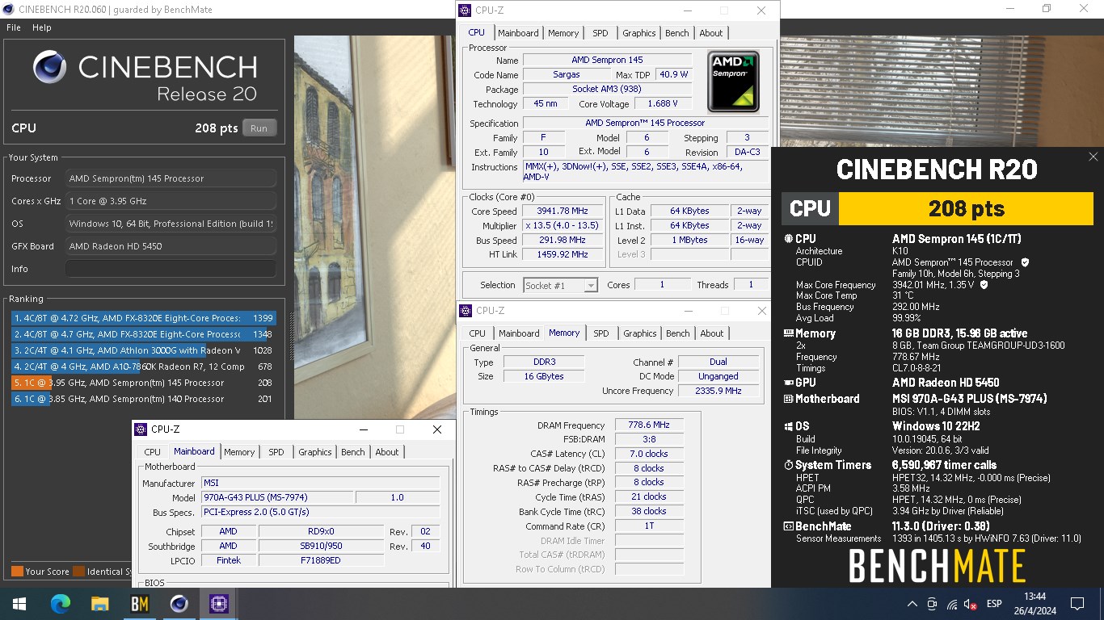
Task: Select the Sempron 145 ranking row
Action: 143,383
